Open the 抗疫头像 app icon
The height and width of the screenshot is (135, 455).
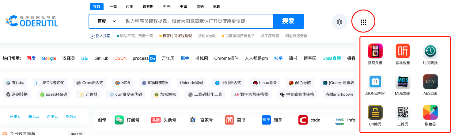375,51
